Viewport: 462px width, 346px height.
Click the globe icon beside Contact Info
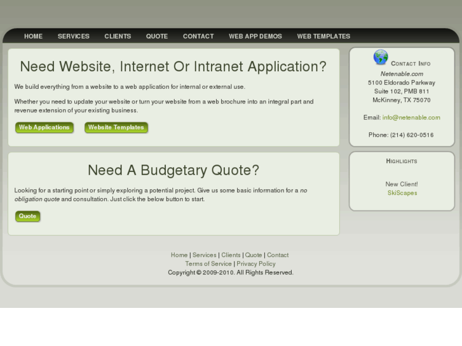coord(381,57)
